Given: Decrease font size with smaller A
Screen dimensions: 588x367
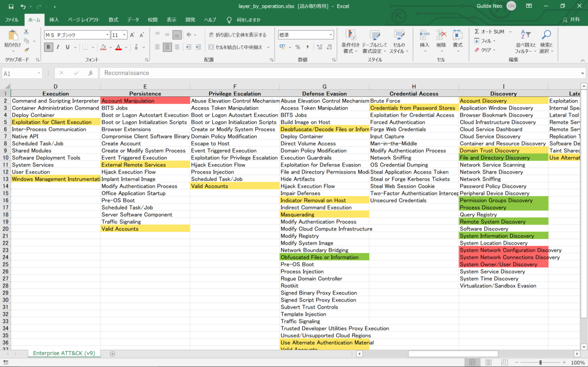Looking at the screenshot, I should tap(142, 35).
